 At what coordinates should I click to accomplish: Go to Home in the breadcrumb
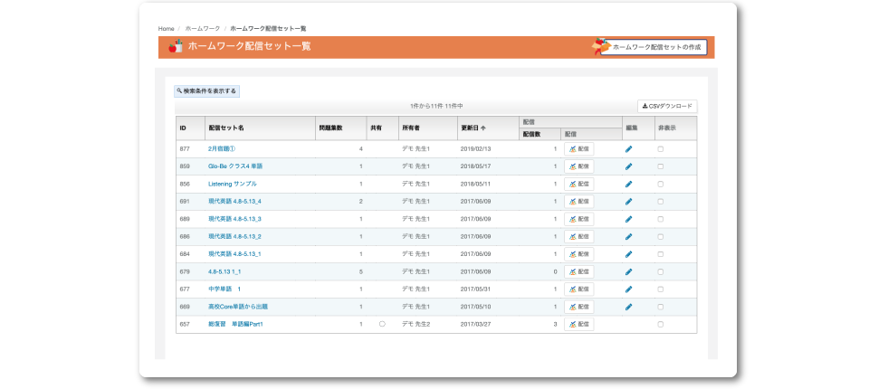(166, 29)
